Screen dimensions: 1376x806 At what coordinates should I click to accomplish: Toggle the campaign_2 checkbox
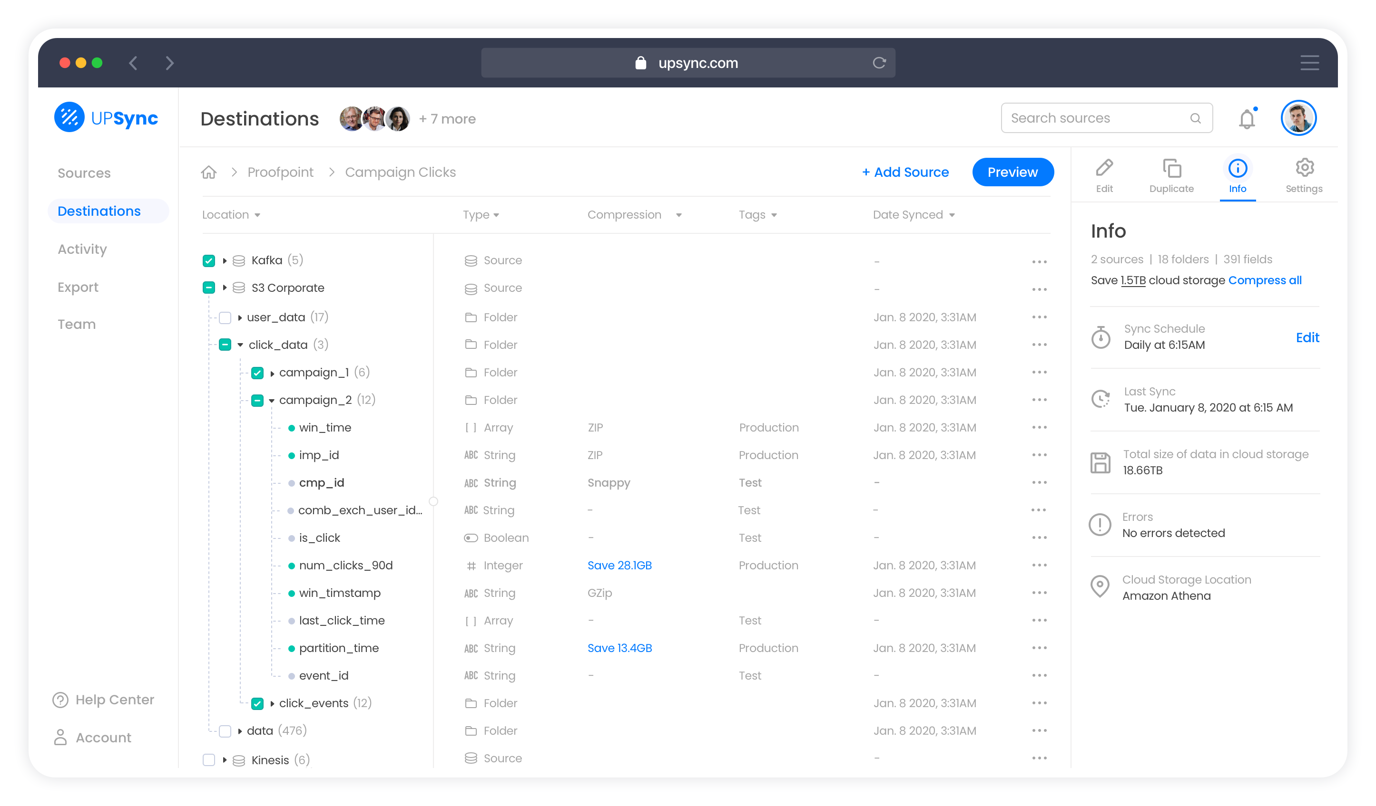click(257, 400)
